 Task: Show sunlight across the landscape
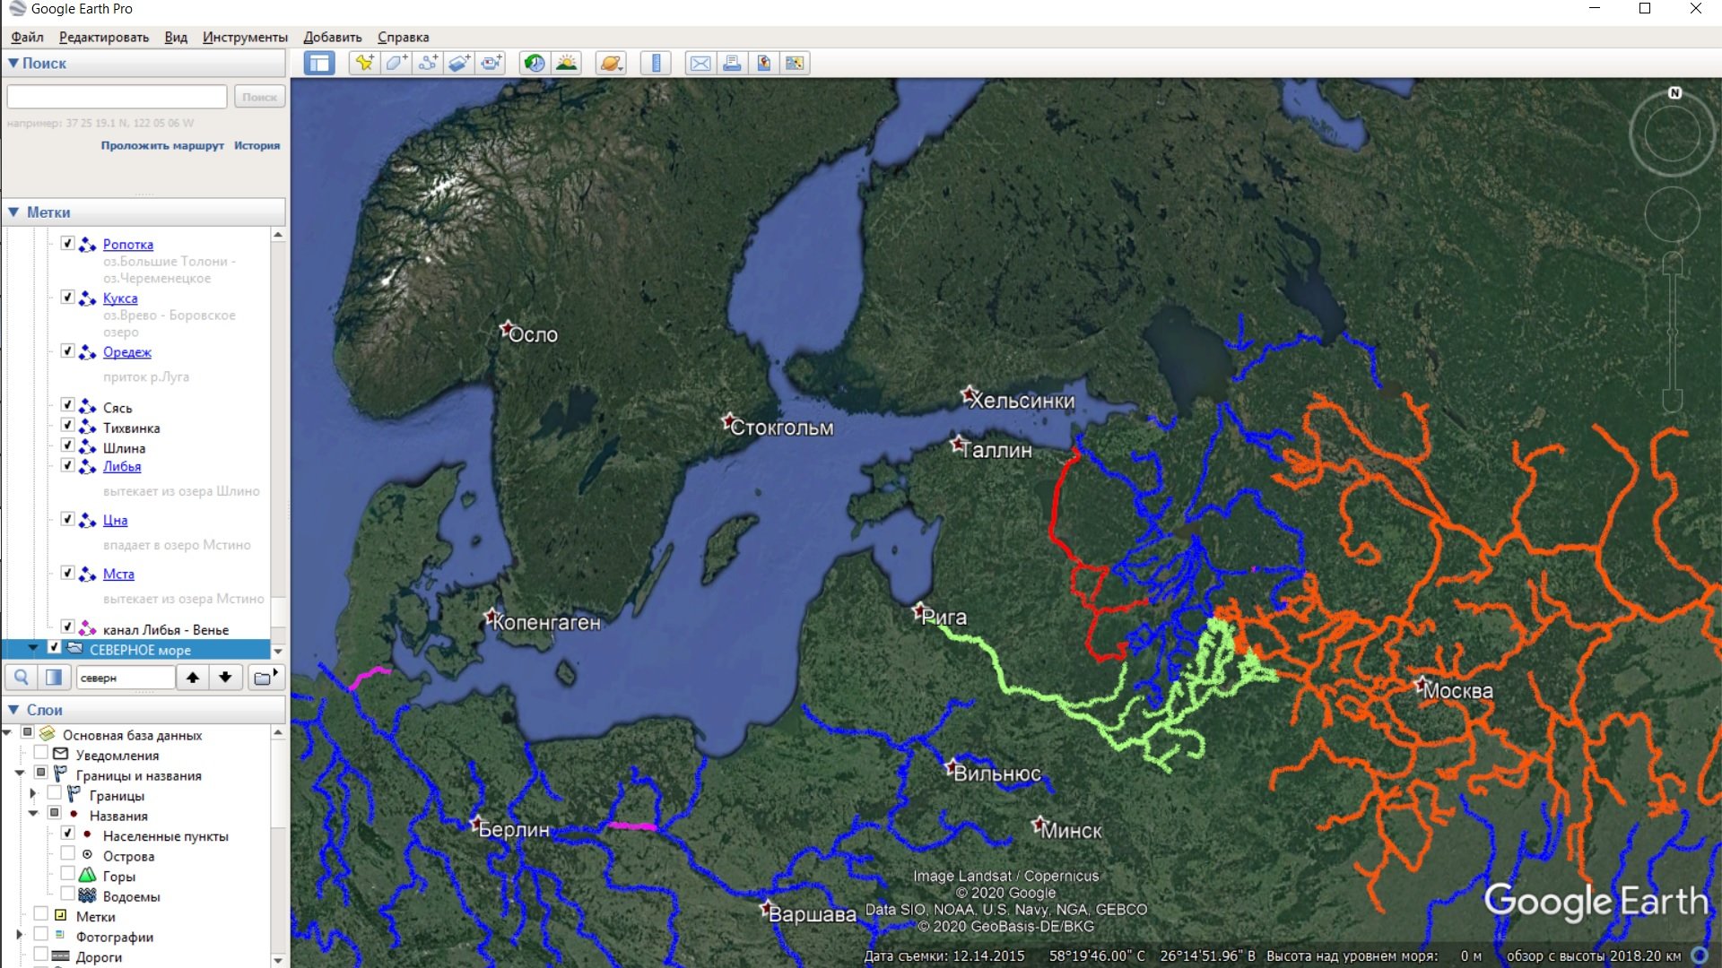[x=567, y=63]
